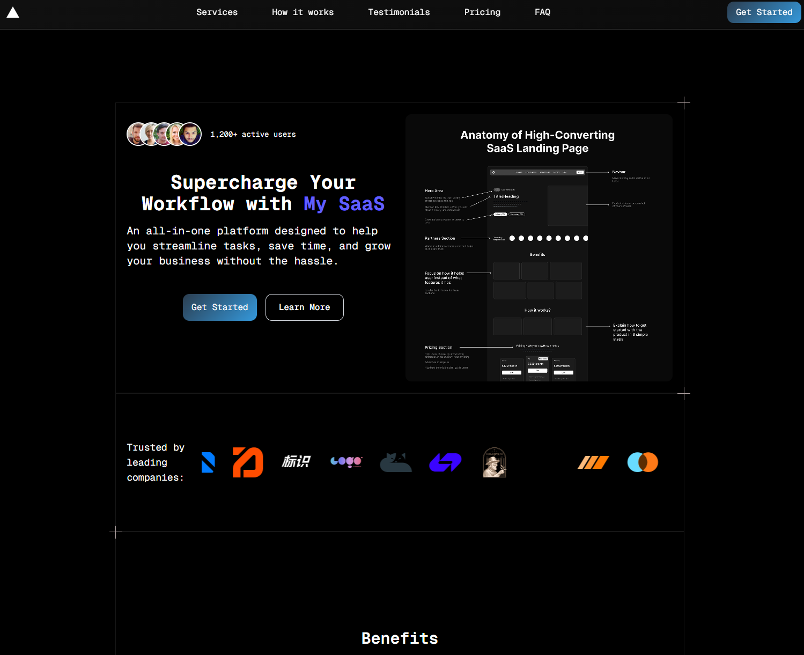
Task: Click the orange slanted stripes logo
Action: coord(593,462)
